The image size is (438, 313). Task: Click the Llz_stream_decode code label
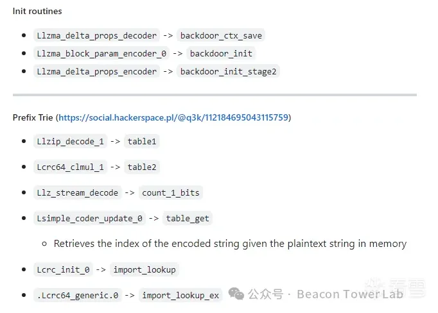(78, 192)
